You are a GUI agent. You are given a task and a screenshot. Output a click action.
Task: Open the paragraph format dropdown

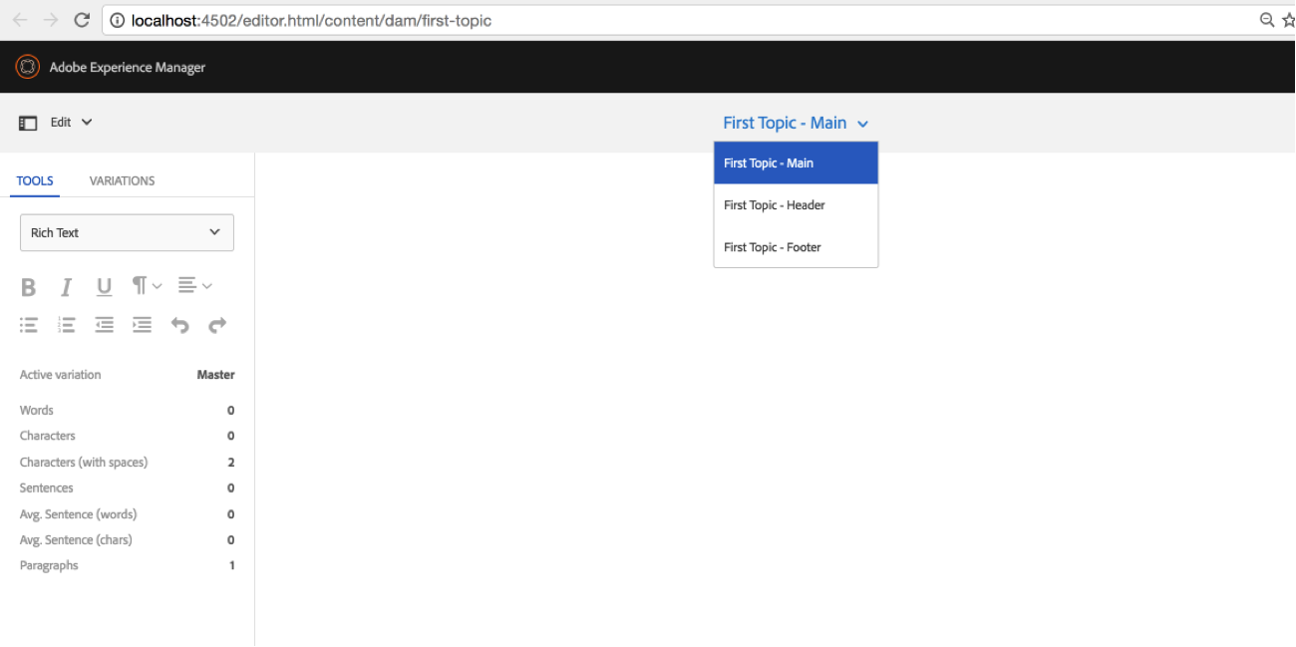(x=147, y=286)
